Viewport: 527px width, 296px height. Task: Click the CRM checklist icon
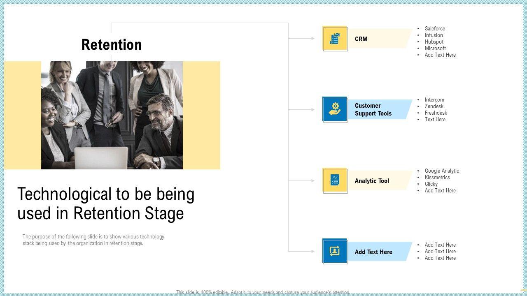tap(335, 39)
